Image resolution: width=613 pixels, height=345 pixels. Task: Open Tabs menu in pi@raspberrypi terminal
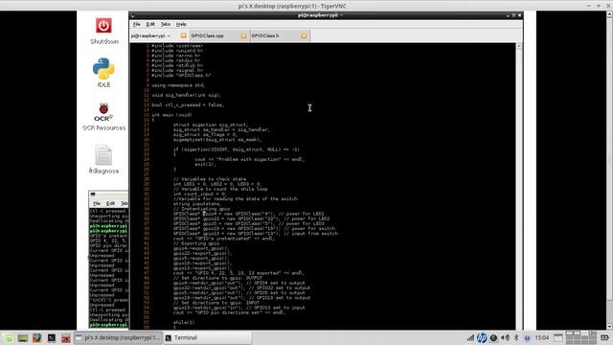pyautogui.click(x=166, y=24)
